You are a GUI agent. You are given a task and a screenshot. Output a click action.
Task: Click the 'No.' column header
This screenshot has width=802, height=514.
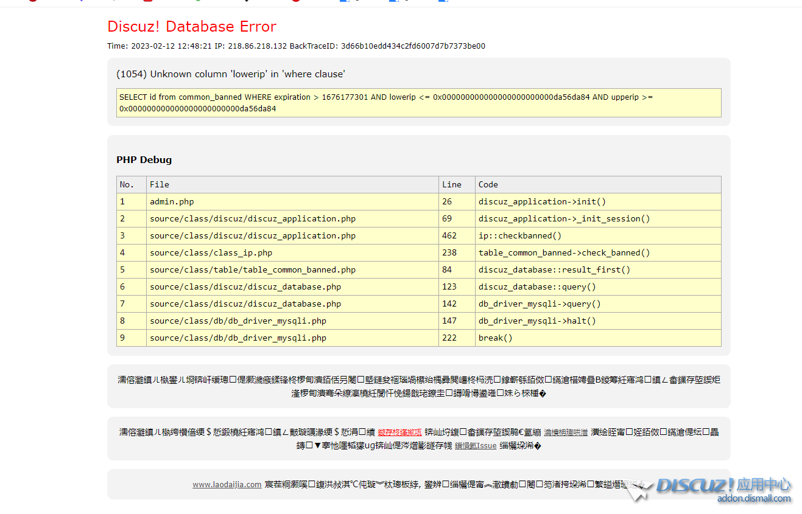(x=132, y=184)
